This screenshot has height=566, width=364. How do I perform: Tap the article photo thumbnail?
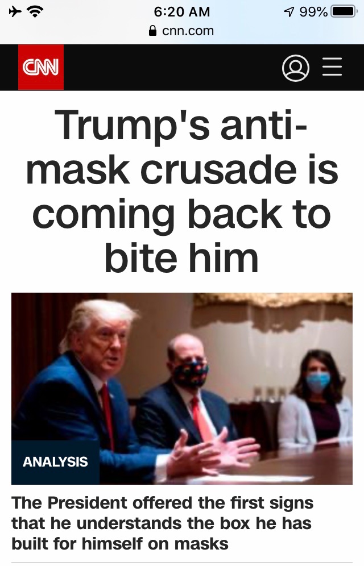point(181,388)
